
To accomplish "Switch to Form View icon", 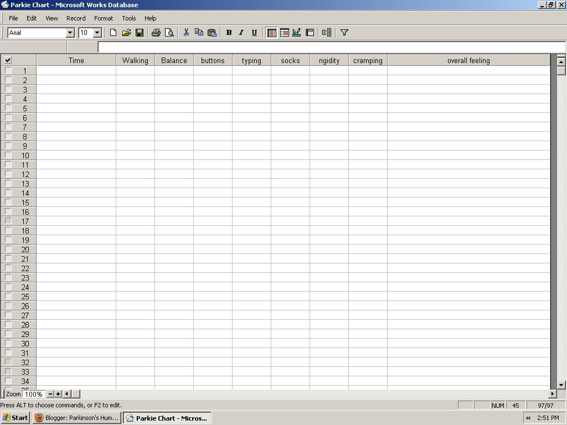I will pyautogui.click(x=285, y=33).
